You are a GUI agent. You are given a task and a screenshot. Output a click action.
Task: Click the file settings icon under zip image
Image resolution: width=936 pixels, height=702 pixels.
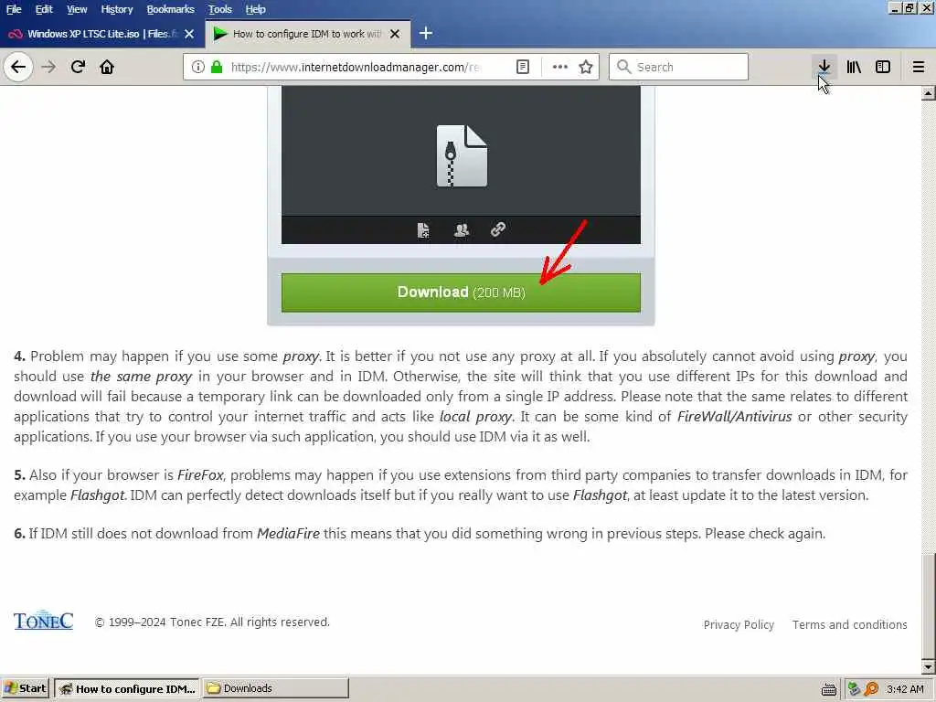coord(423,229)
